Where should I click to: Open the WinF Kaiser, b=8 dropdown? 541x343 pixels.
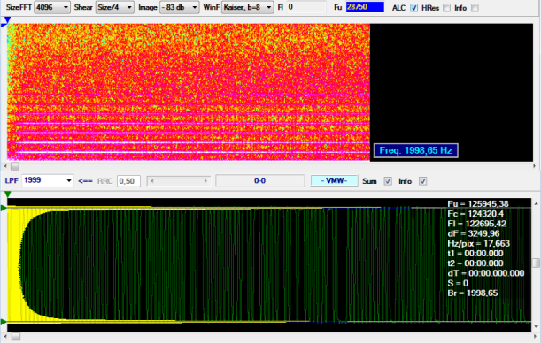pos(247,7)
